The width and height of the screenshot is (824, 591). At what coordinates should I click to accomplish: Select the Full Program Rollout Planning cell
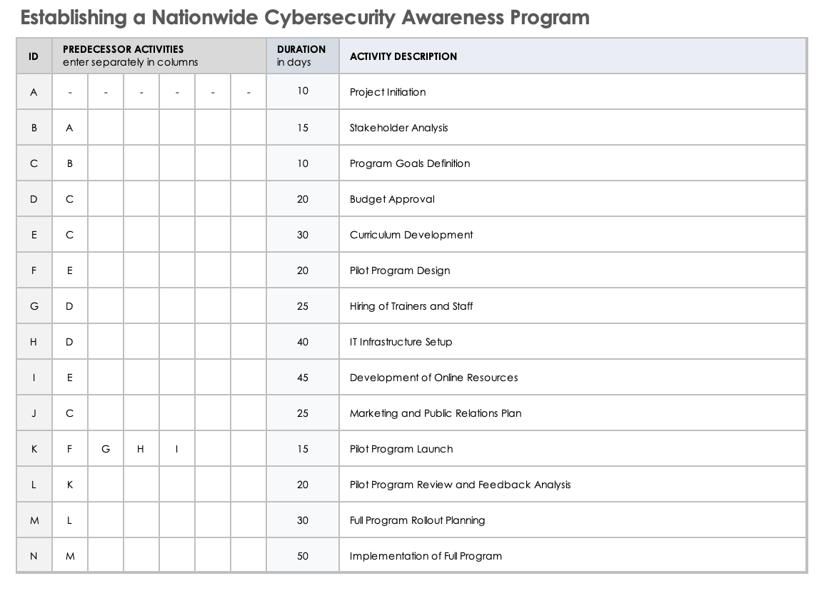tap(418, 520)
